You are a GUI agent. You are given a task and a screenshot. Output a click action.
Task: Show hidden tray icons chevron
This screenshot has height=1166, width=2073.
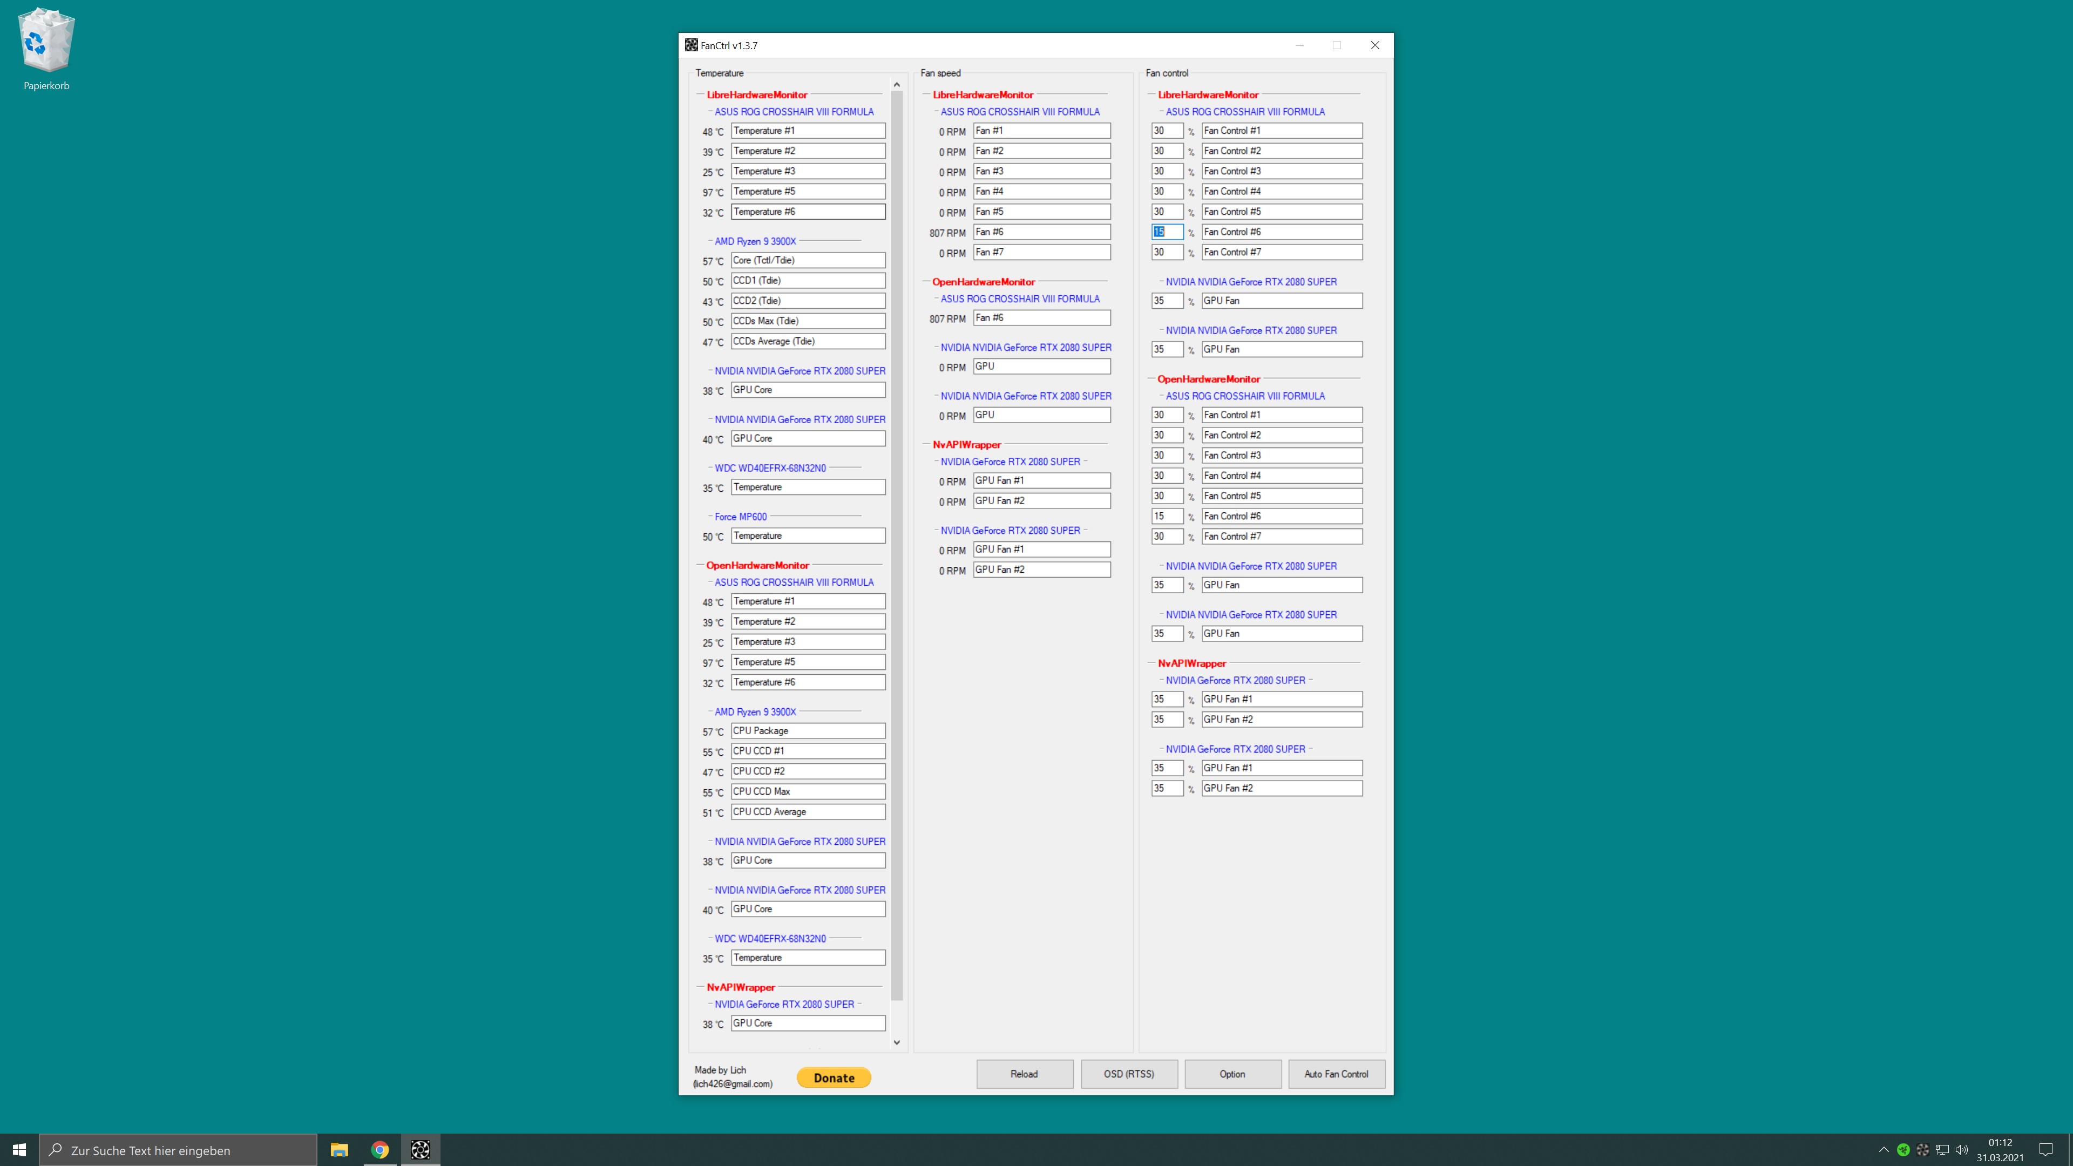1884,1150
